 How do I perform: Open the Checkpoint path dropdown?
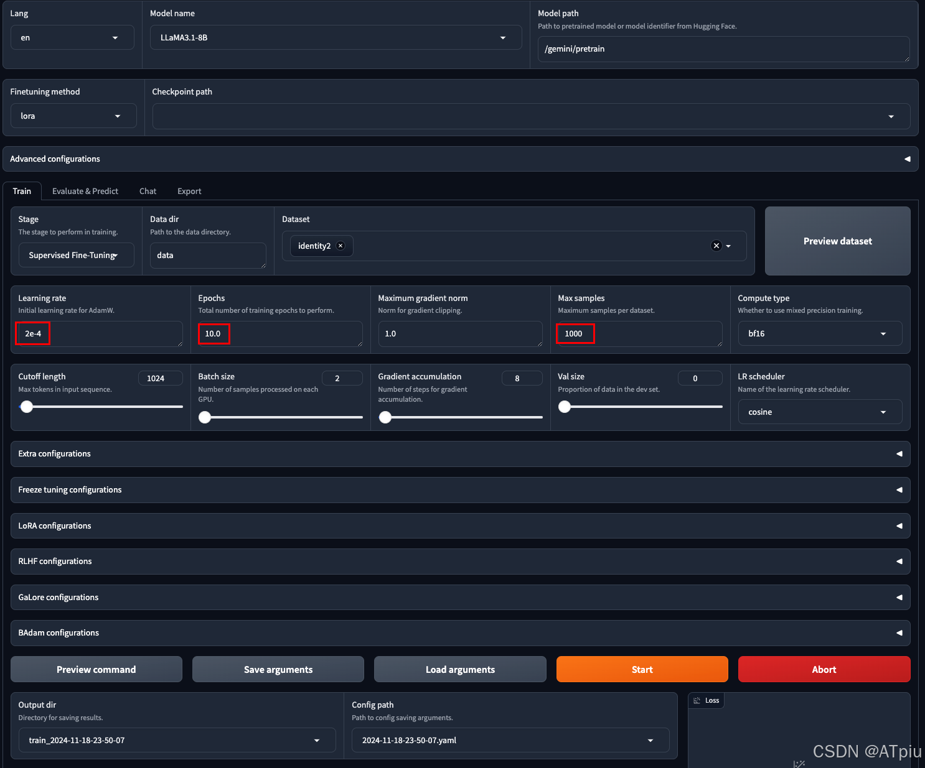531,116
